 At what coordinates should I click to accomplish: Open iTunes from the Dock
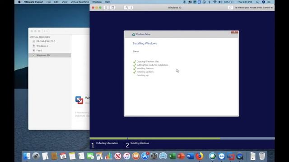coord(126,156)
